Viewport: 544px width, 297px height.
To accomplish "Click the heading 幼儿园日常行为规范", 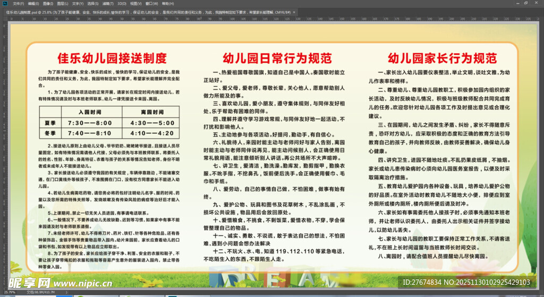I will click(x=277, y=58).
